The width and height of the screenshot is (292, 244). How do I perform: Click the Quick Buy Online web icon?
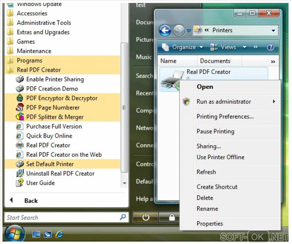pyautogui.click(x=19, y=136)
